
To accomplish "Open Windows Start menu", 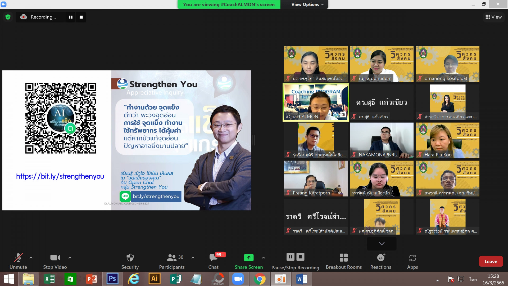I will coord(9,279).
